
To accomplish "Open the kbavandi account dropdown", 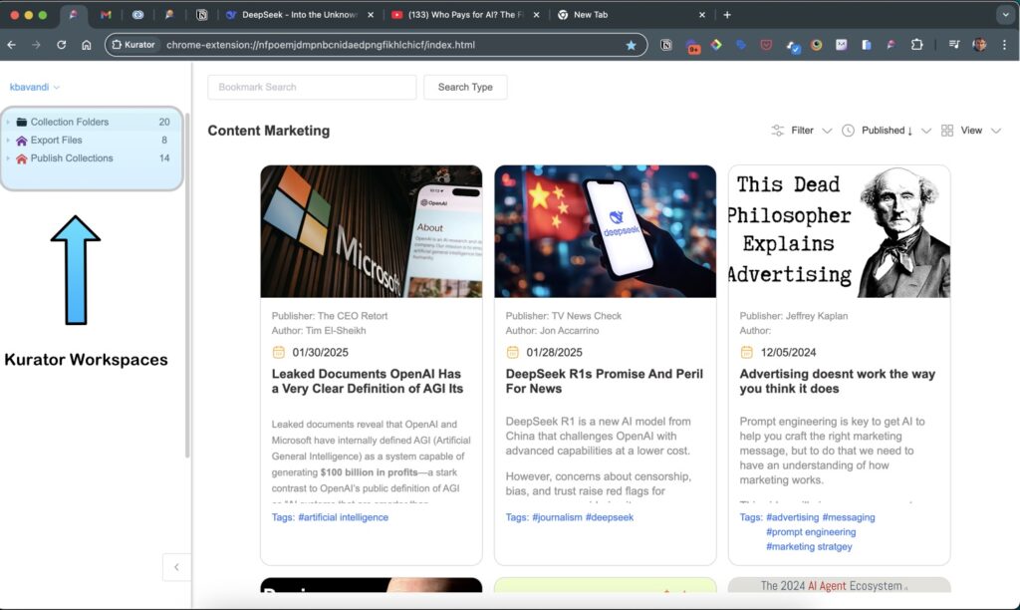I will 35,88.
